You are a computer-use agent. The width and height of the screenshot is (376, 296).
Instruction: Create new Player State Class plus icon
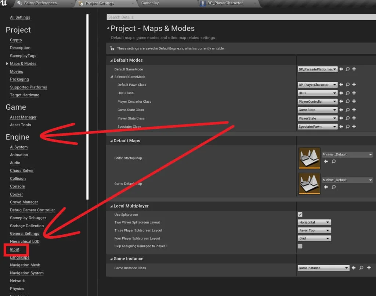(354, 118)
